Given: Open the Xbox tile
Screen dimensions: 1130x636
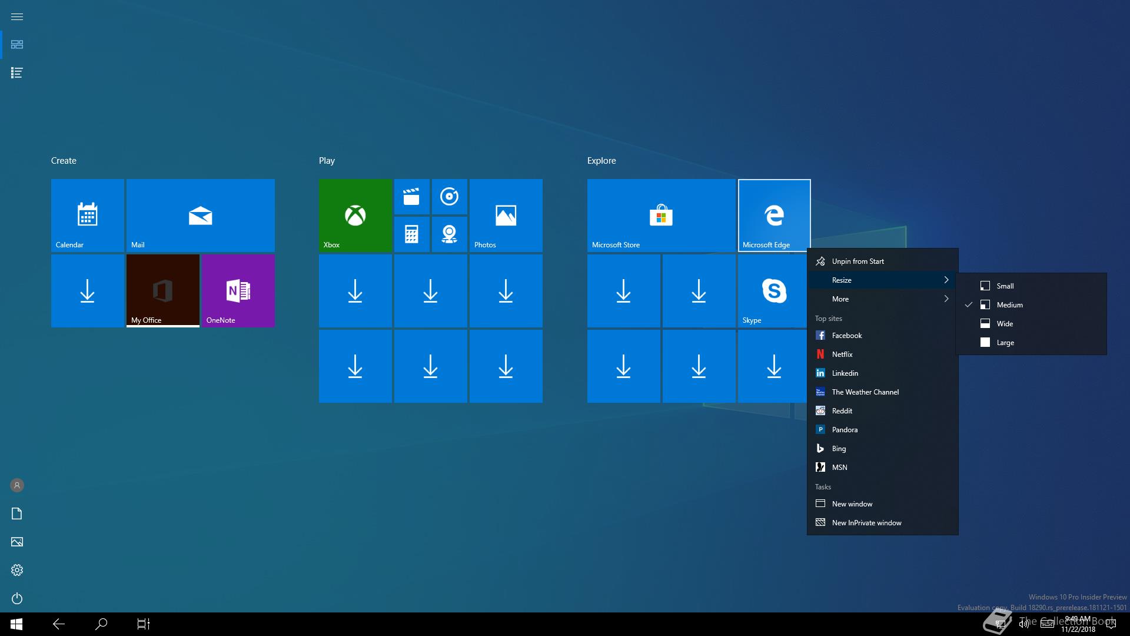Looking at the screenshot, I should [x=355, y=216].
